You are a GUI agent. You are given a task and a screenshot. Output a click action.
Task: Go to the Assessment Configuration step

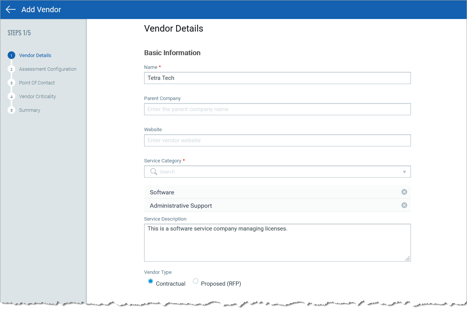(47, 69)
